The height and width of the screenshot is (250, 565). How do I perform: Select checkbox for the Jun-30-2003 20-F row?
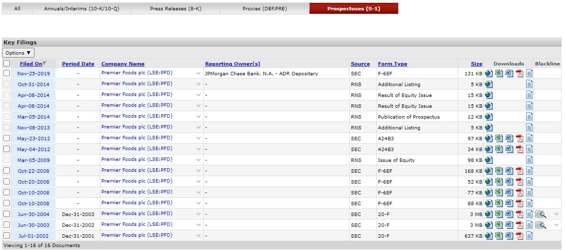pyautogui.click(x=6, y=225)
